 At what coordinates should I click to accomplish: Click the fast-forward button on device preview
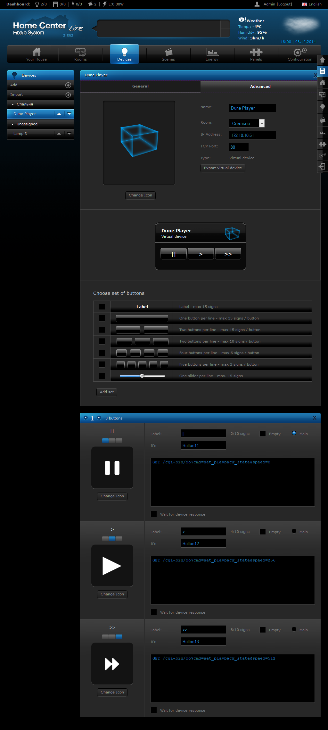point(228,254)
